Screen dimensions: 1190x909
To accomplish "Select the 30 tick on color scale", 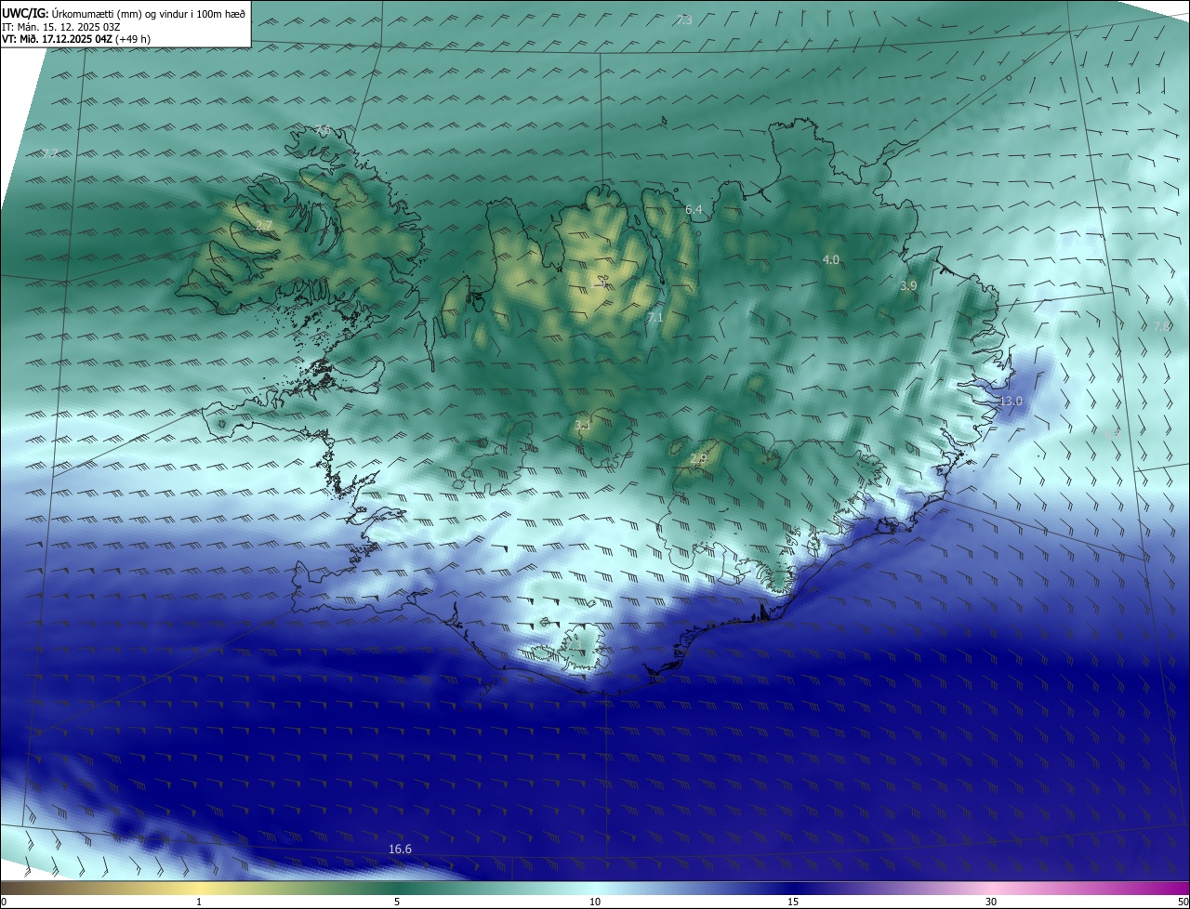I will [991, 902].
